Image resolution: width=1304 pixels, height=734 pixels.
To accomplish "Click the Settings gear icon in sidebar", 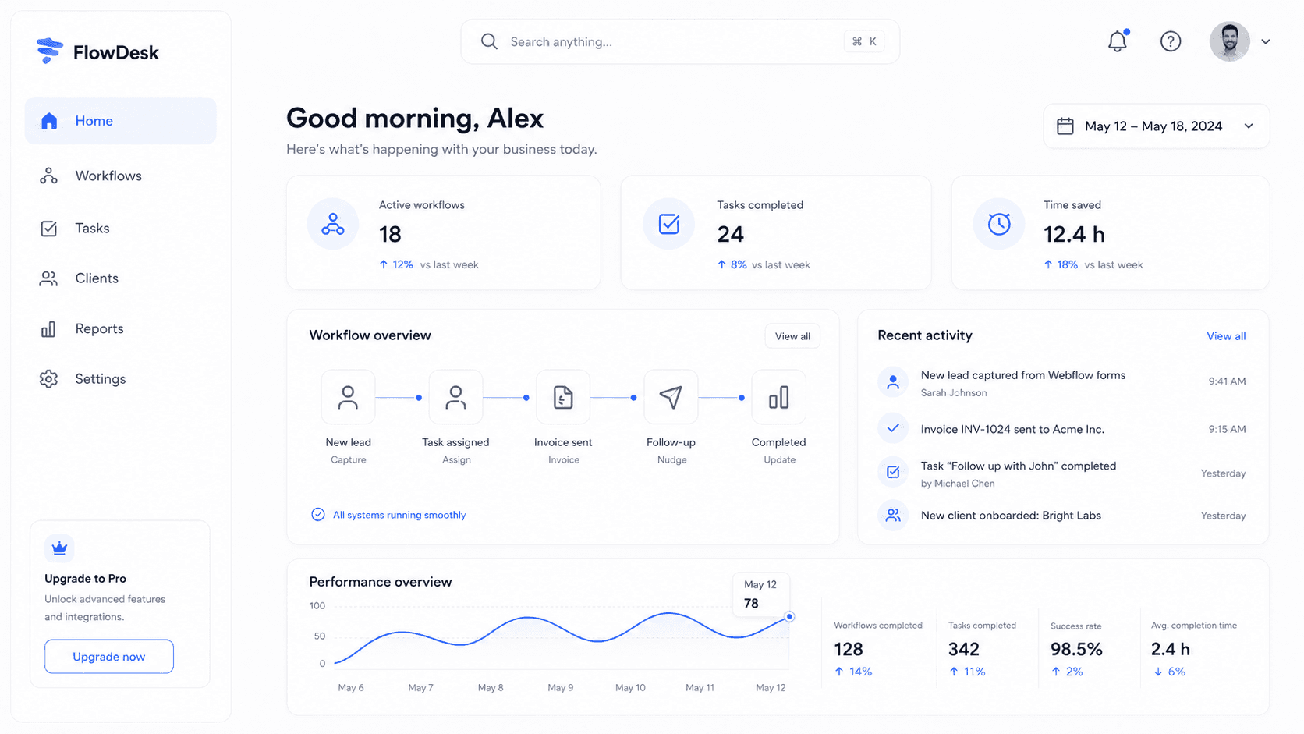I will 48,379.
